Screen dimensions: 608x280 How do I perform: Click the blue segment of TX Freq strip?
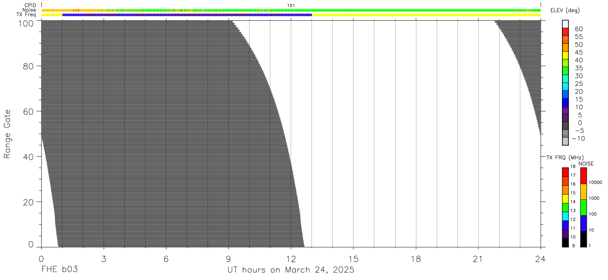point(187,14)
